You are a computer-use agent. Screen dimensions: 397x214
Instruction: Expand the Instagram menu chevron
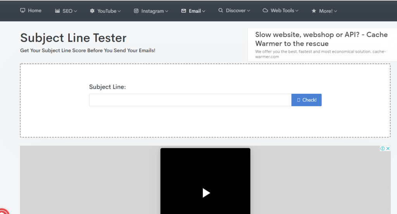167,11
